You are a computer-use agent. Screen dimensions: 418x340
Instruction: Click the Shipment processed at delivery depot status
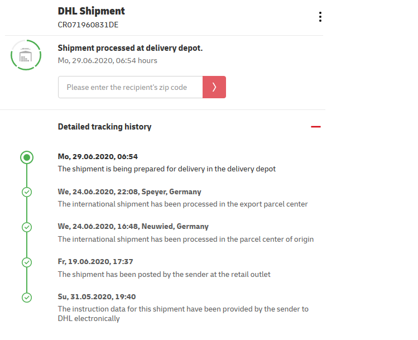point(130,48)
